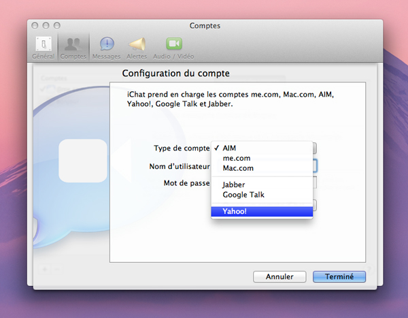Close the Comptes window
The image size is (408, 318).
35,26
